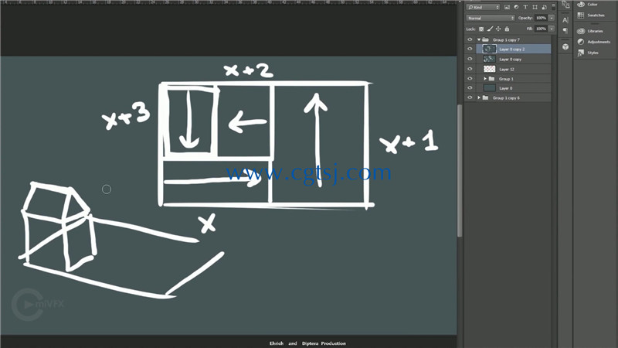Expand the Group 1 folder triangle
This screenshot has width=618, height=348.
485,79
